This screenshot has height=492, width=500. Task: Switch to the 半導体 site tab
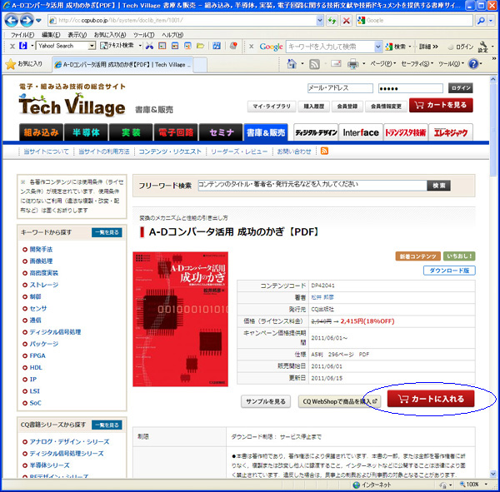(x=87, y=132)
